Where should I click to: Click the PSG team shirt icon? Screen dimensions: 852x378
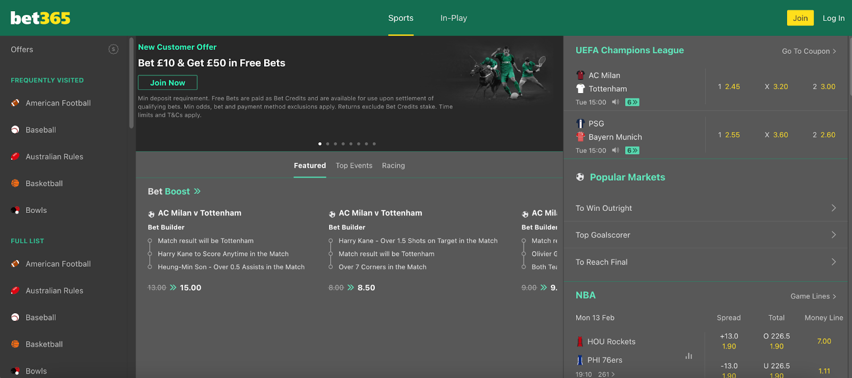pos(580,124)
